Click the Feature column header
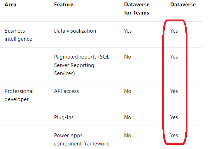This screenshot has height=149, width=208. click(x=63, y=5)
